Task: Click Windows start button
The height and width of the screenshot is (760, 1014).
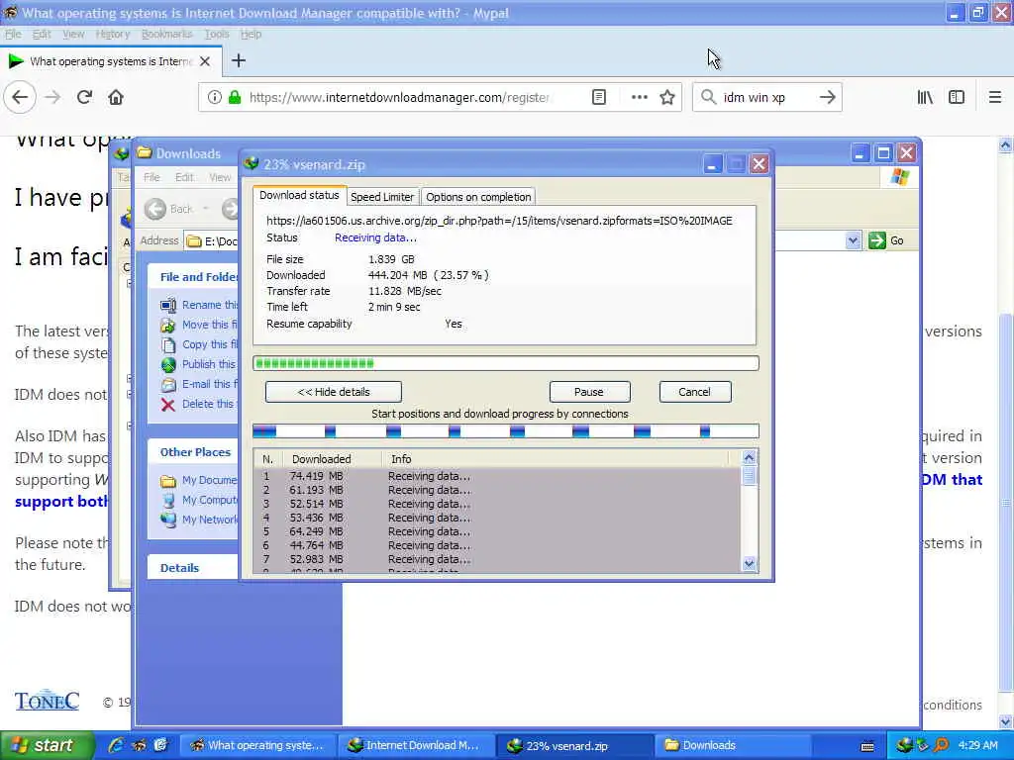Action: tap(46, 745)
